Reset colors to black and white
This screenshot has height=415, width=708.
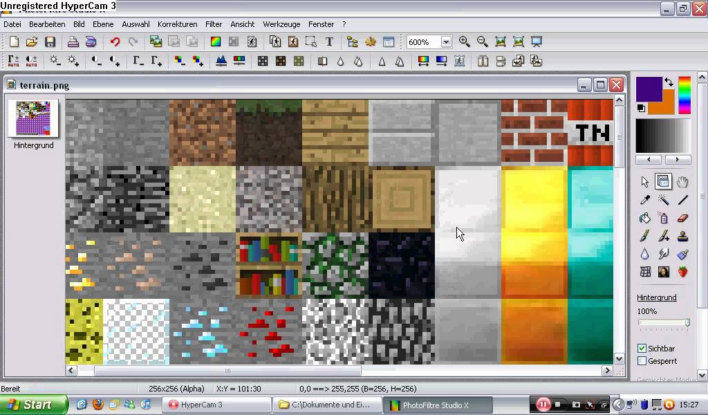tap(641, 108)
